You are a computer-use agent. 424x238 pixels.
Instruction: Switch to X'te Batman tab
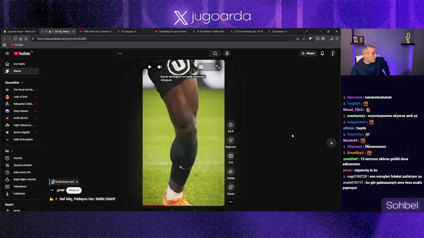coord(209,31)
